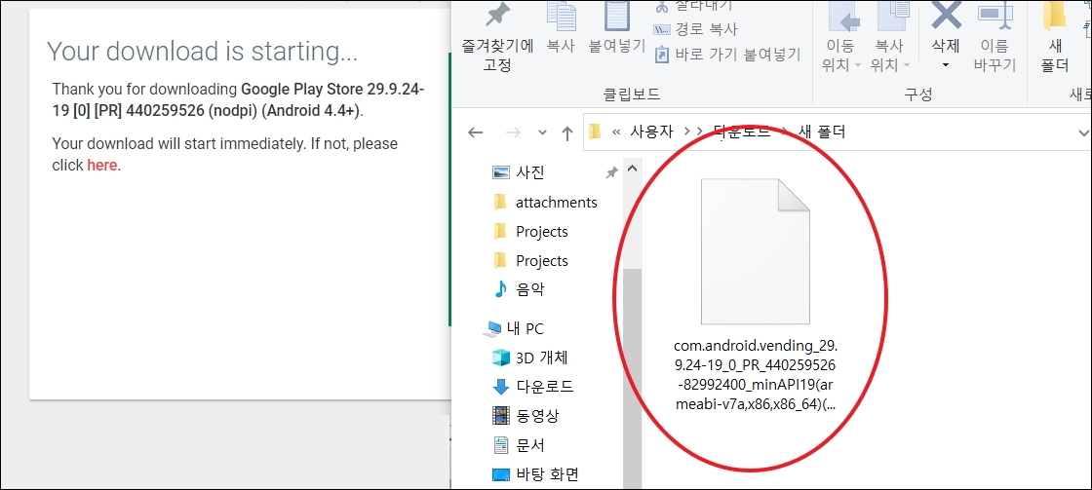Select 다운로드 in the navigation pane
The width and height of the screenshot is (1092, 490).
point(533,387)
